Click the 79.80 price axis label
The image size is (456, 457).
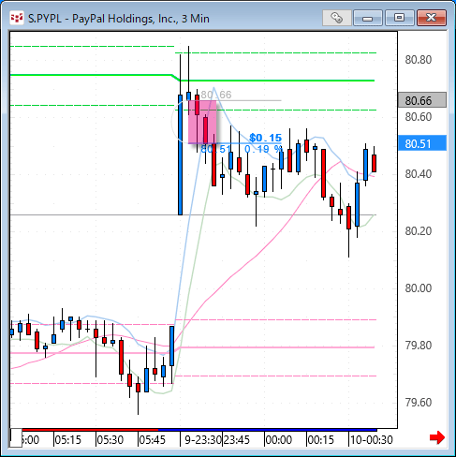coord(419,346)
